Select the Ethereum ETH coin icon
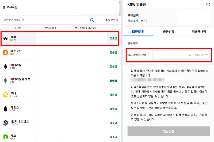 [x=5, y=66]
